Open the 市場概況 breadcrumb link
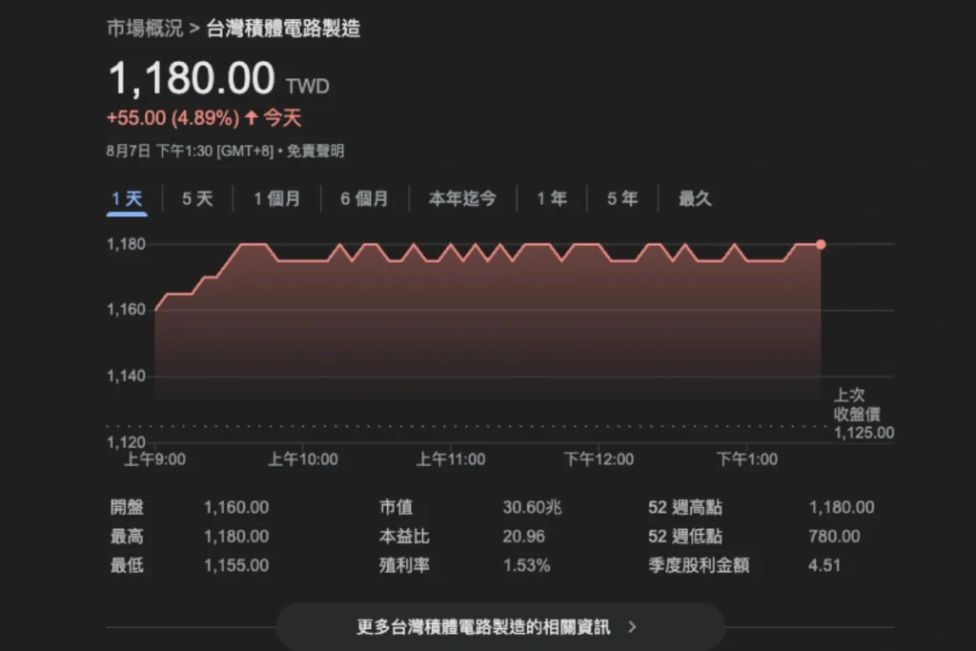The image size is (976, 651). pyautogui.click(x=145, y=29)
